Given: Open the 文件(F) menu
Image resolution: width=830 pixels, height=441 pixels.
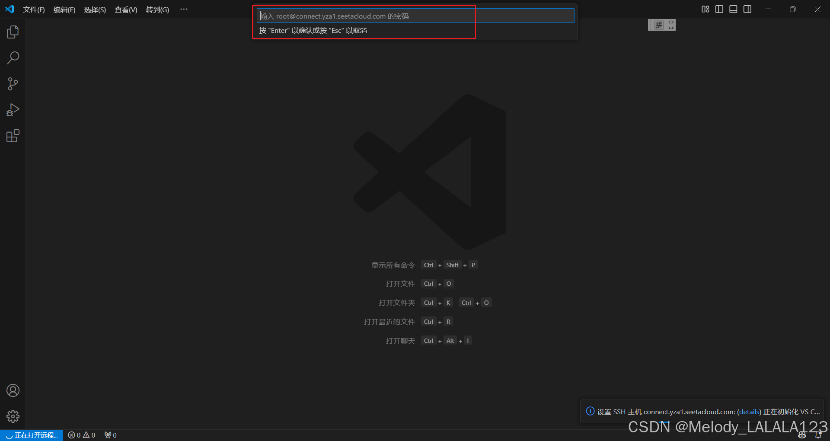Looking at the screenshot, I should click(34, 10).
